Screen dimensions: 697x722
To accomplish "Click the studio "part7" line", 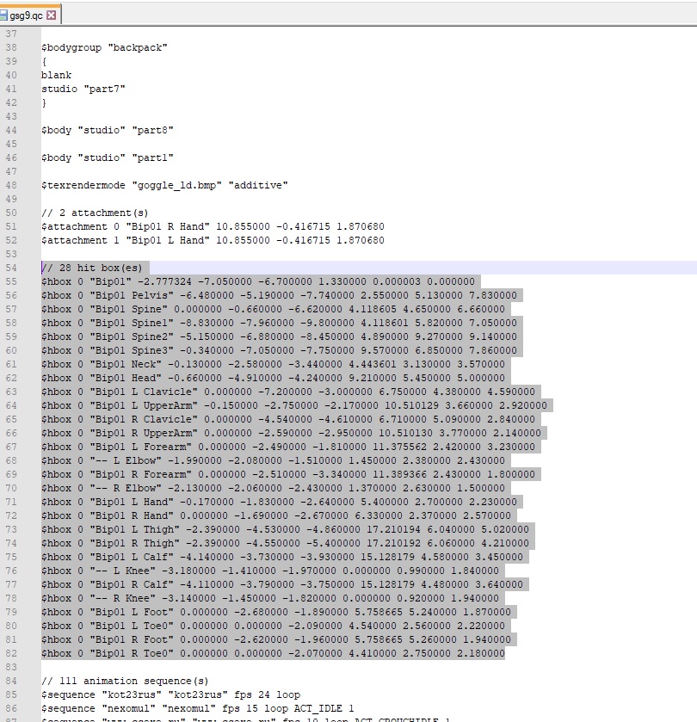I will coord(83,89).
